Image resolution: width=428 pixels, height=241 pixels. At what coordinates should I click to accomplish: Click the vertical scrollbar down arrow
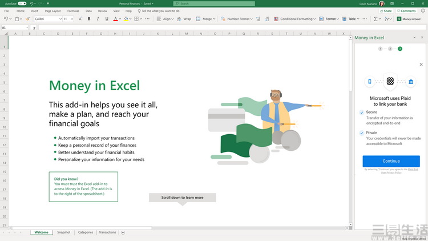click(350, 224)
